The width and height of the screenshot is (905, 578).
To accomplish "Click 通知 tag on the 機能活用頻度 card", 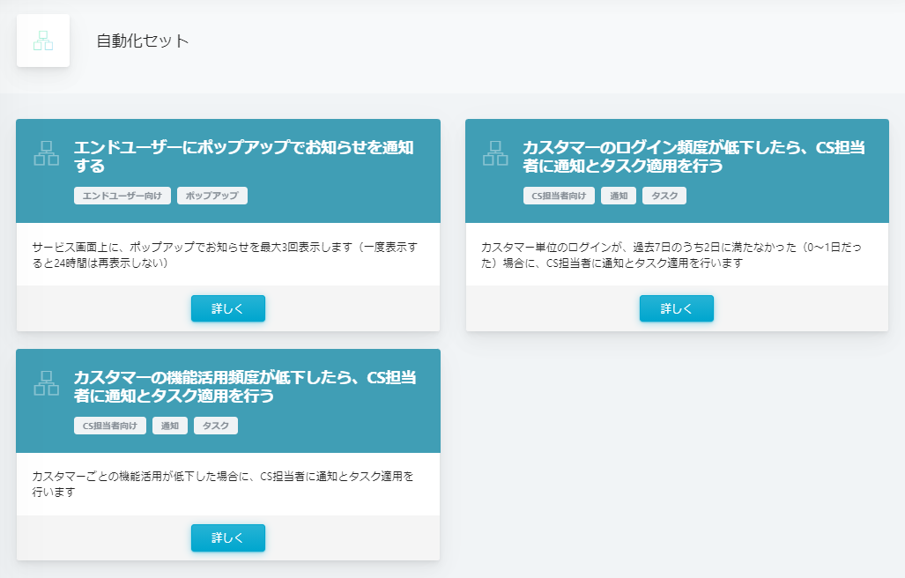I will pyautogui.click(x=170, y=426).
